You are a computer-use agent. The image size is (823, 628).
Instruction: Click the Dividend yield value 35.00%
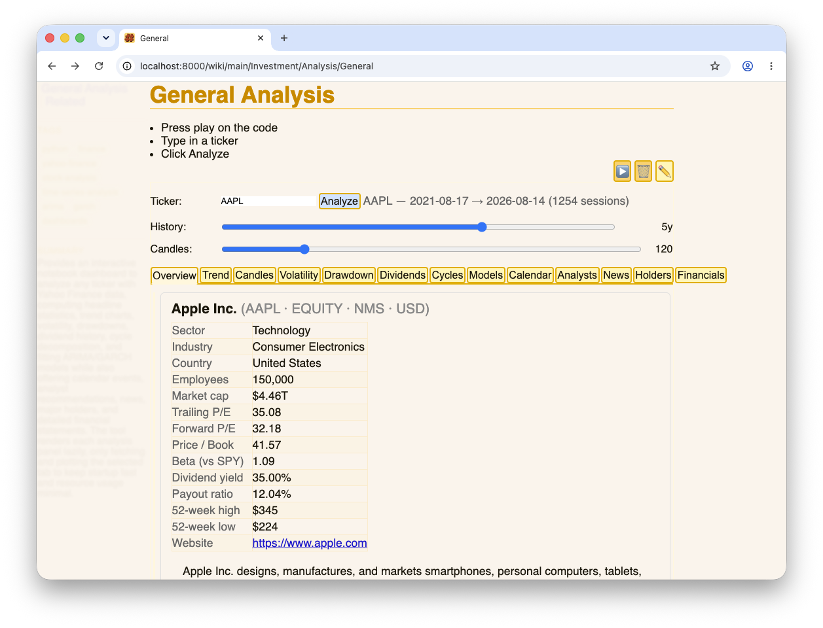pyautogui.click(x=272, y=478)
